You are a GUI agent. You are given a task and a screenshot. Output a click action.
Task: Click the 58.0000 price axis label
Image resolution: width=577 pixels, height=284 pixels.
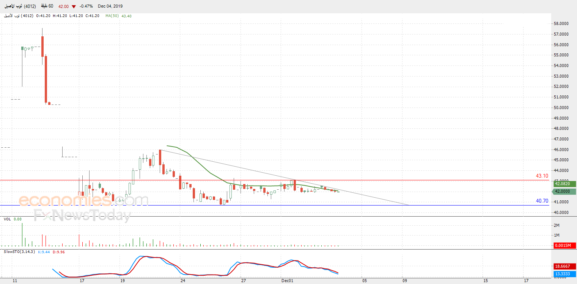(x=561, y=23)
